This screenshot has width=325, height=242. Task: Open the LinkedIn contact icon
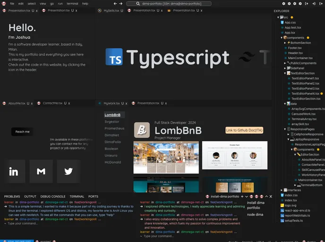(x=14, y=172)
